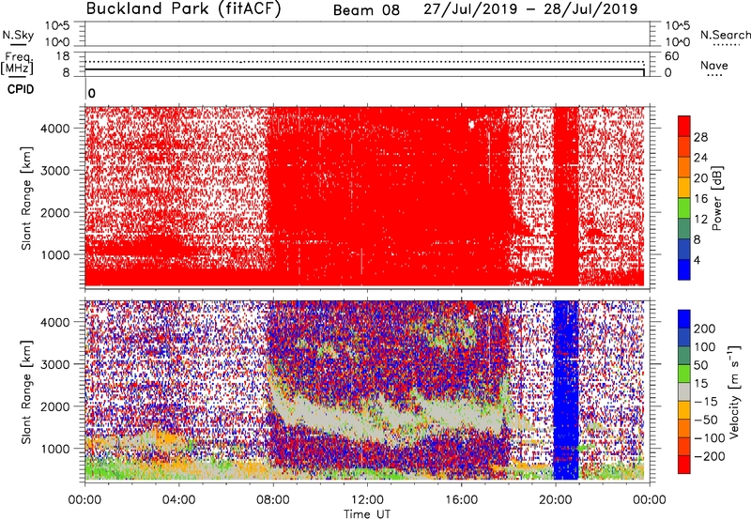Click the green 15–50 m/s velocity colorbar segment

(684, 374)
